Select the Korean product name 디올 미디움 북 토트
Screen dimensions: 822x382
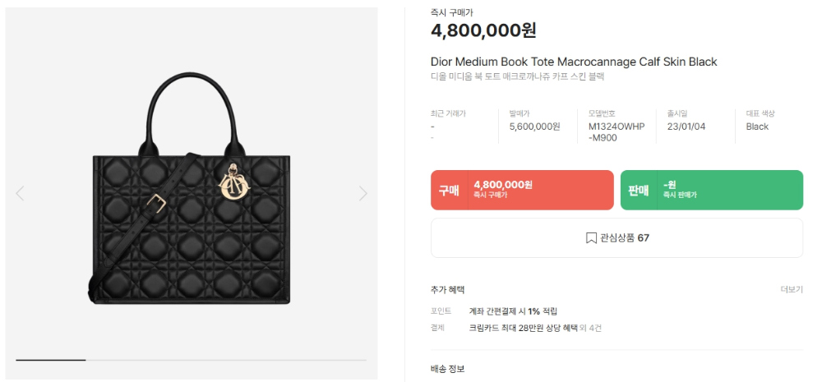[x=517, y=76]
